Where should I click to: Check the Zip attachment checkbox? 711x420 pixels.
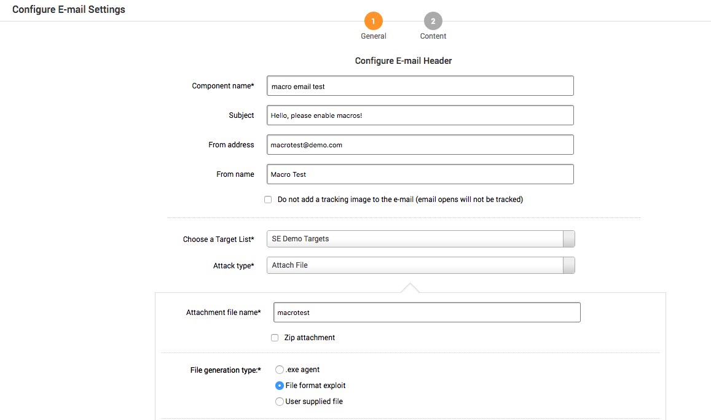(x=275, y=338)
